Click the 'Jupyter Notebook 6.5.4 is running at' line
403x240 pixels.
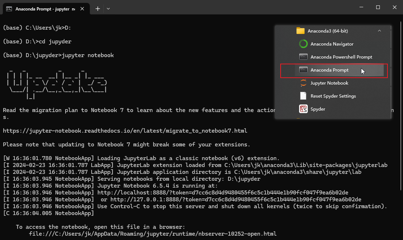tap(110, 185)
